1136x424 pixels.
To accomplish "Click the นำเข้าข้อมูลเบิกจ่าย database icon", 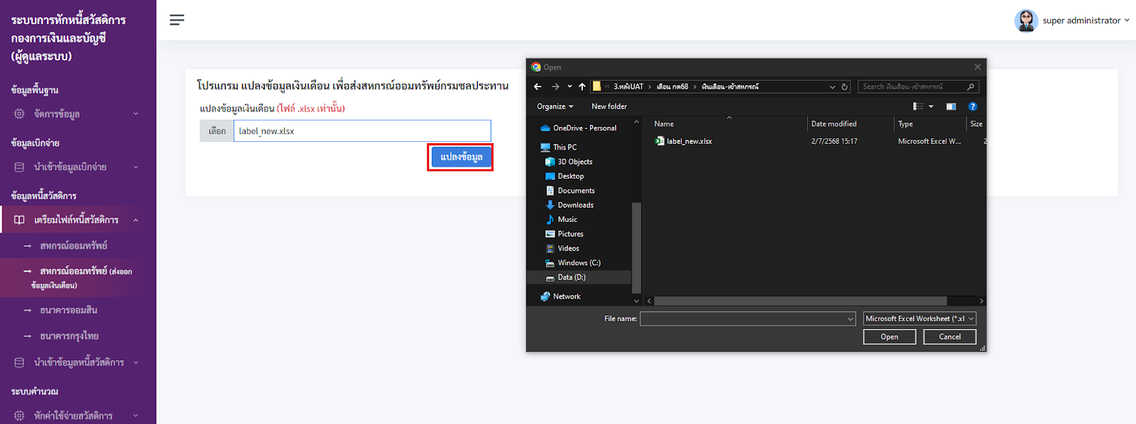I will coord(19,167).
